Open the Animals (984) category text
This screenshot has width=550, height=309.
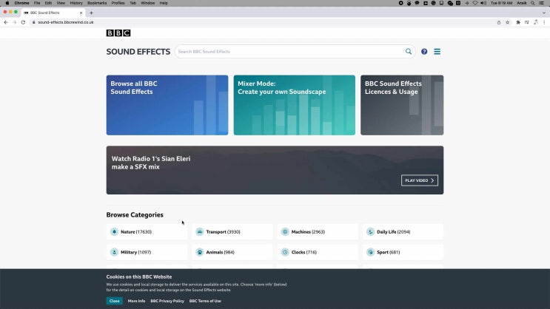(221, 252)
